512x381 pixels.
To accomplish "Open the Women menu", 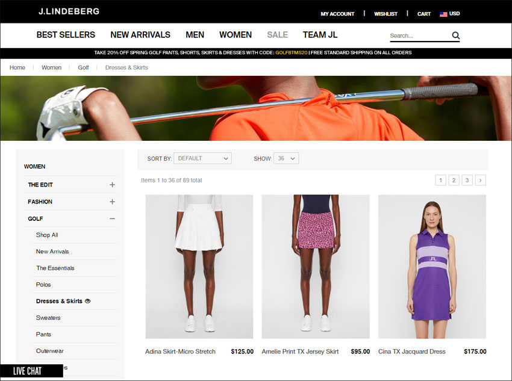I will pos(236,34).
